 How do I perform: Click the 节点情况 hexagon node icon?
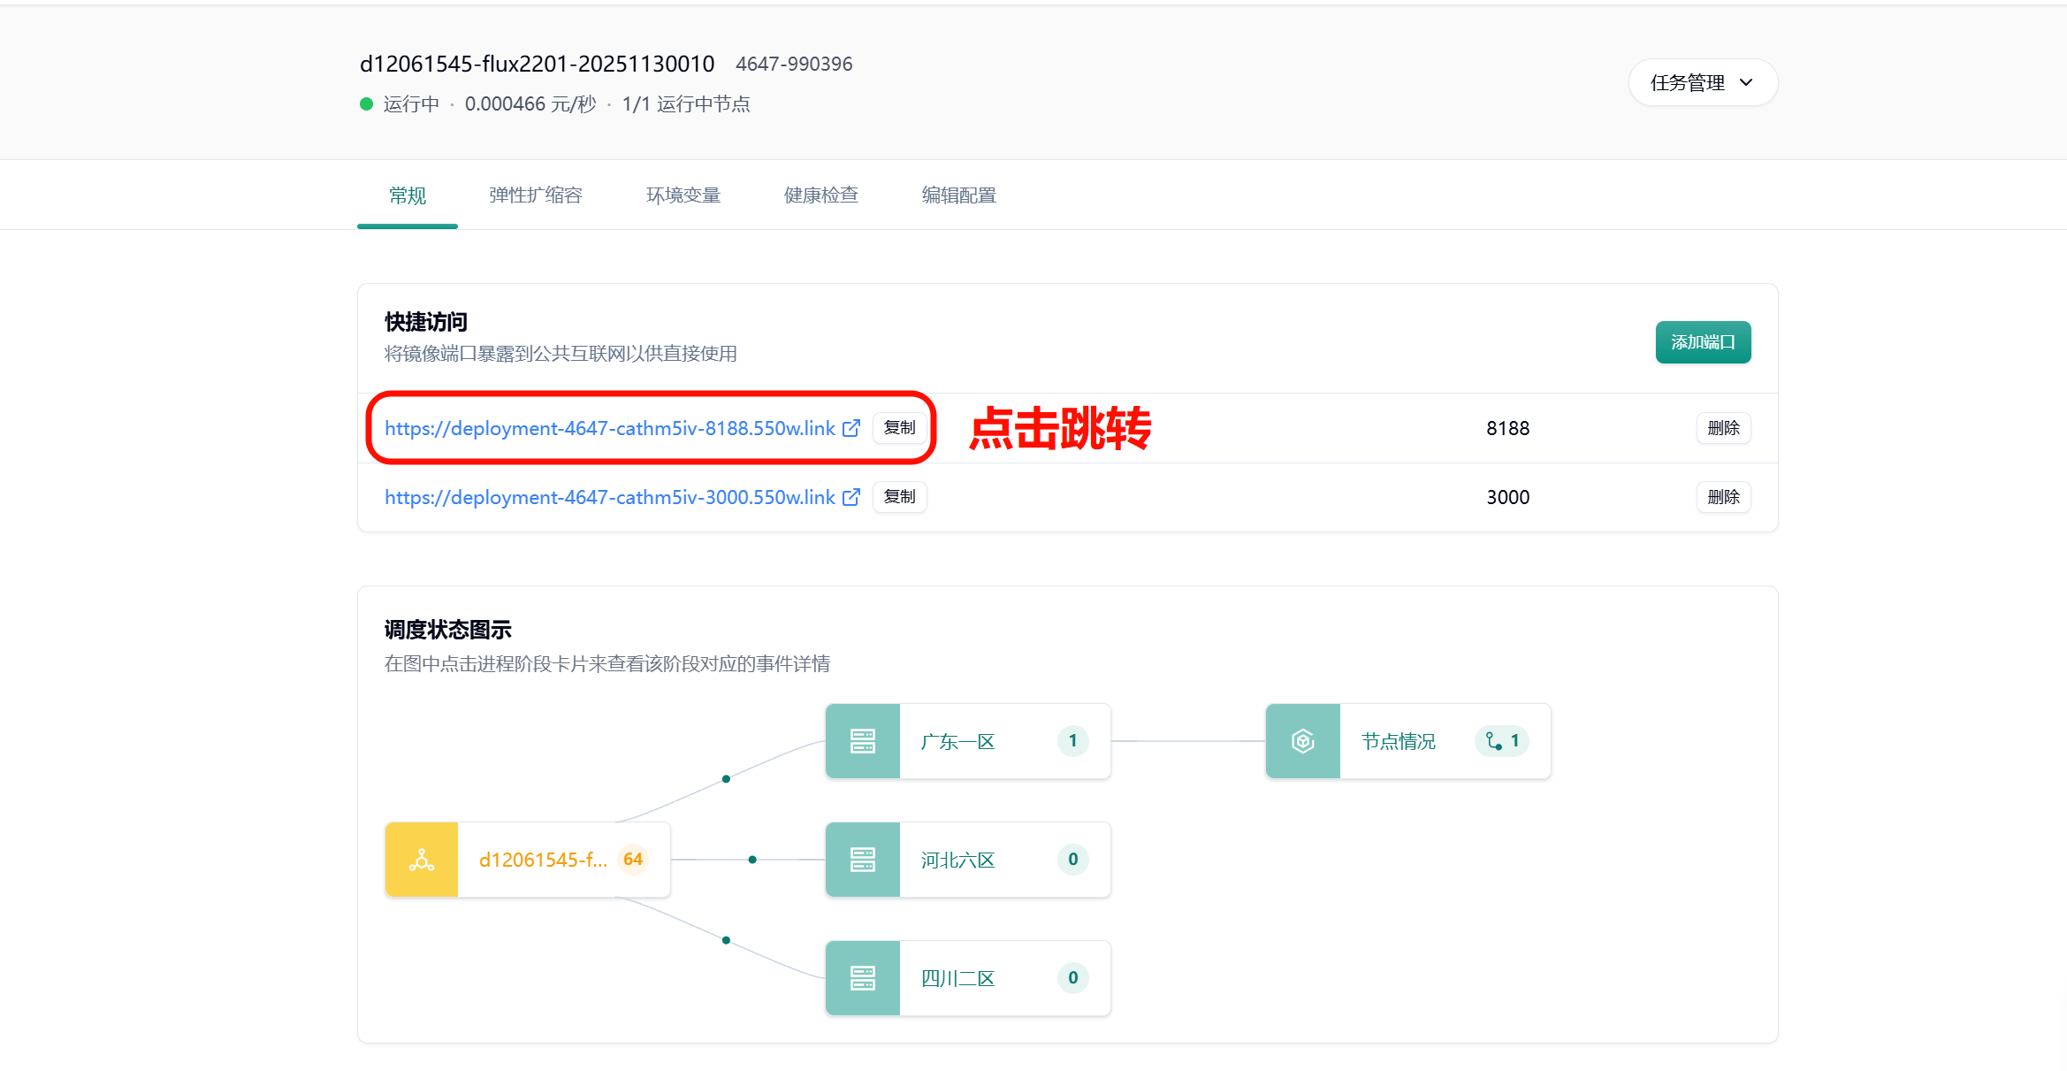point(1302,741)
